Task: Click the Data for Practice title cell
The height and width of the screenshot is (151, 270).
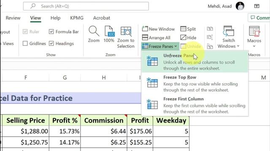Action: coord(71,98)
